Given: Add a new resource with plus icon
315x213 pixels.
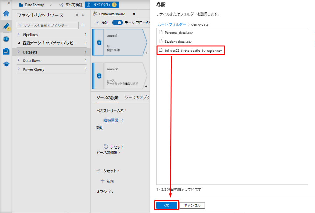Looking at the screenshot, I should tap(83, 25).
